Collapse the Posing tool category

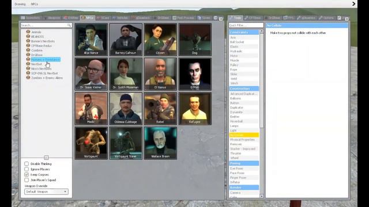pyautogui.click(x=244, y=163)
